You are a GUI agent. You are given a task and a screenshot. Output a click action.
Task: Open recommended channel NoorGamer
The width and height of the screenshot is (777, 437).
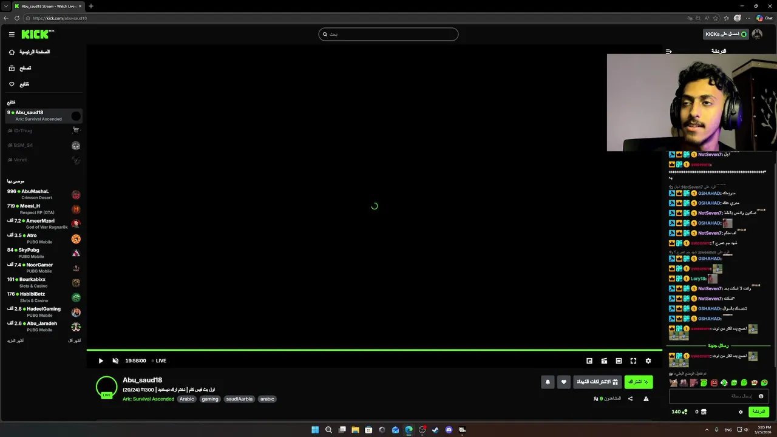point(44,268)
